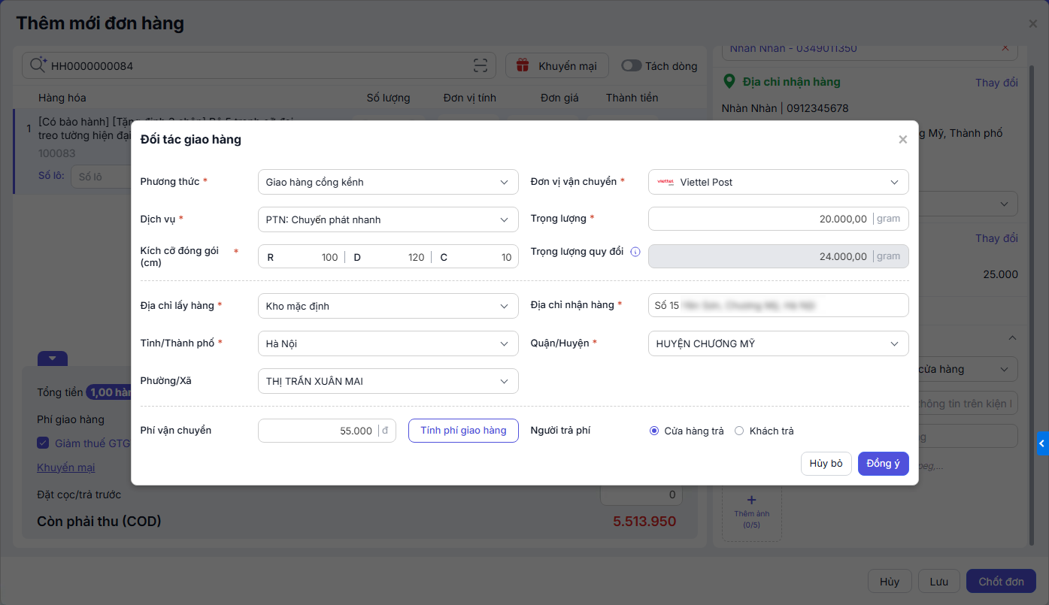Click the blue side panel arrow tab
This screenshot has width=1049, height=605.
click(x=1041, y=443)
